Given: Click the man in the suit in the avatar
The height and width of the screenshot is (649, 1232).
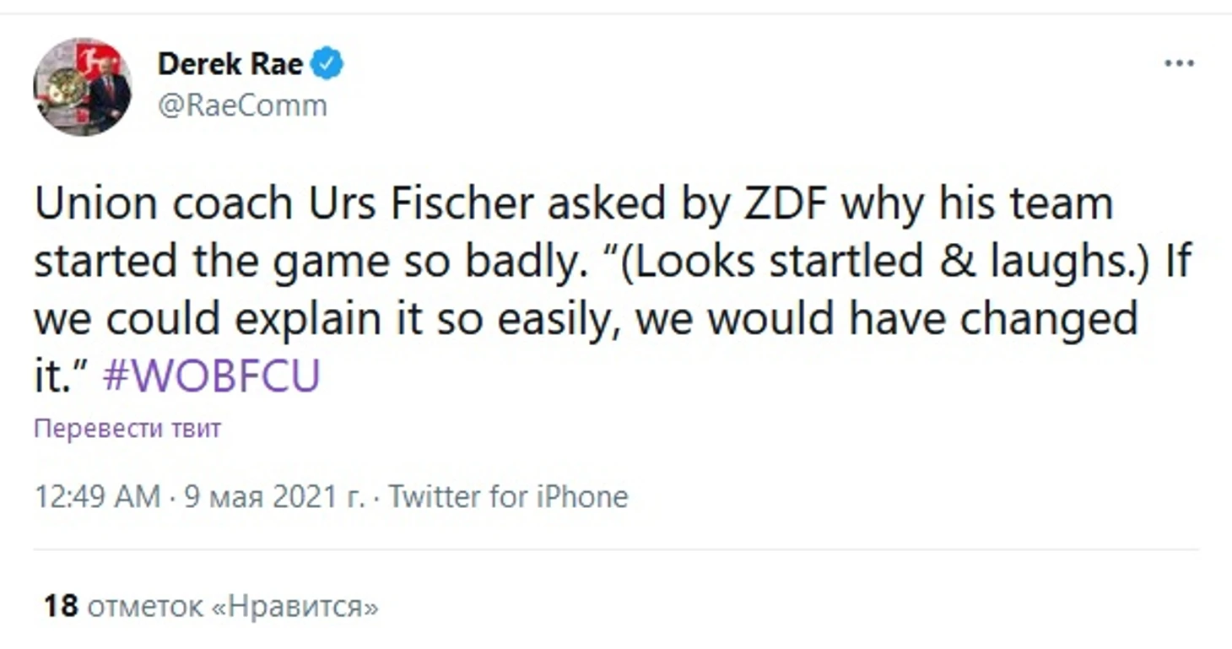Looking at the screenshot, I should tap(110, 96).
